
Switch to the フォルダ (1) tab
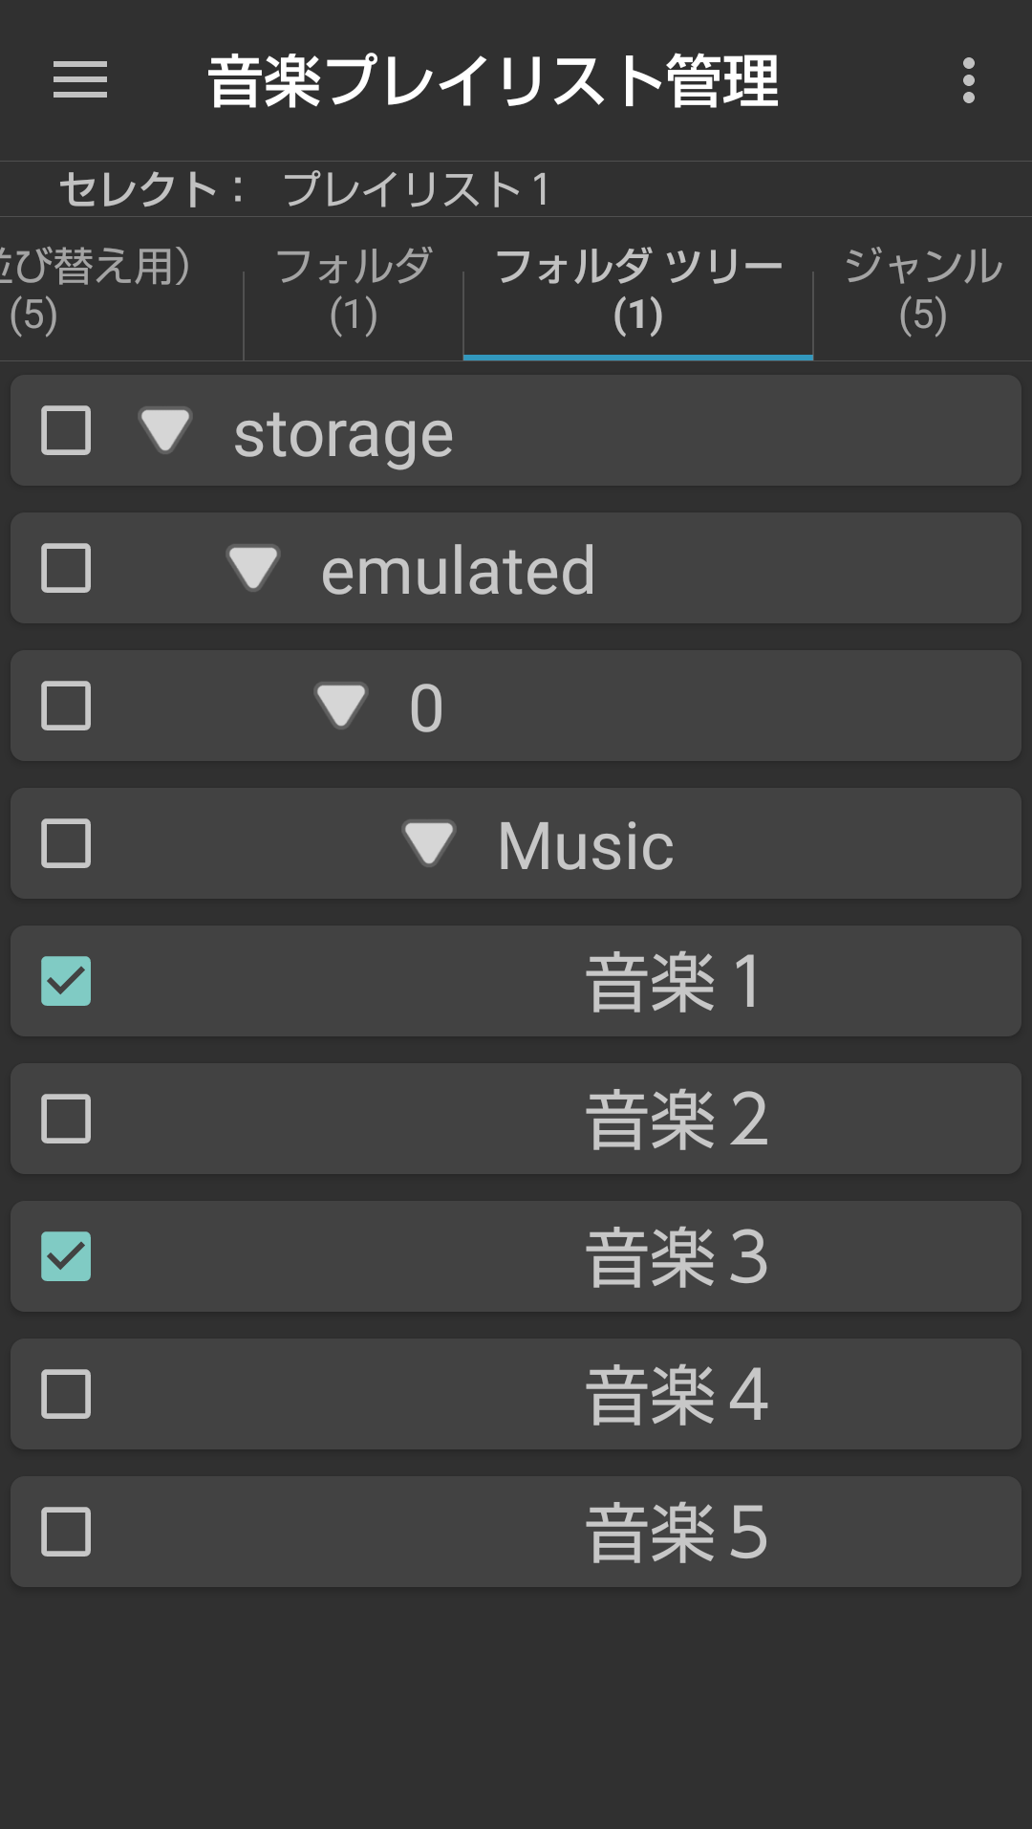pyautogui.click(x=354, y=290)
